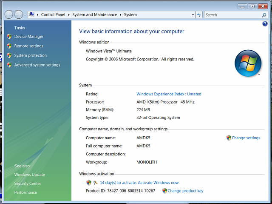Click shield icon beside Change product key
The width and height of the screenshot is (272, 204).
[164, 191]
